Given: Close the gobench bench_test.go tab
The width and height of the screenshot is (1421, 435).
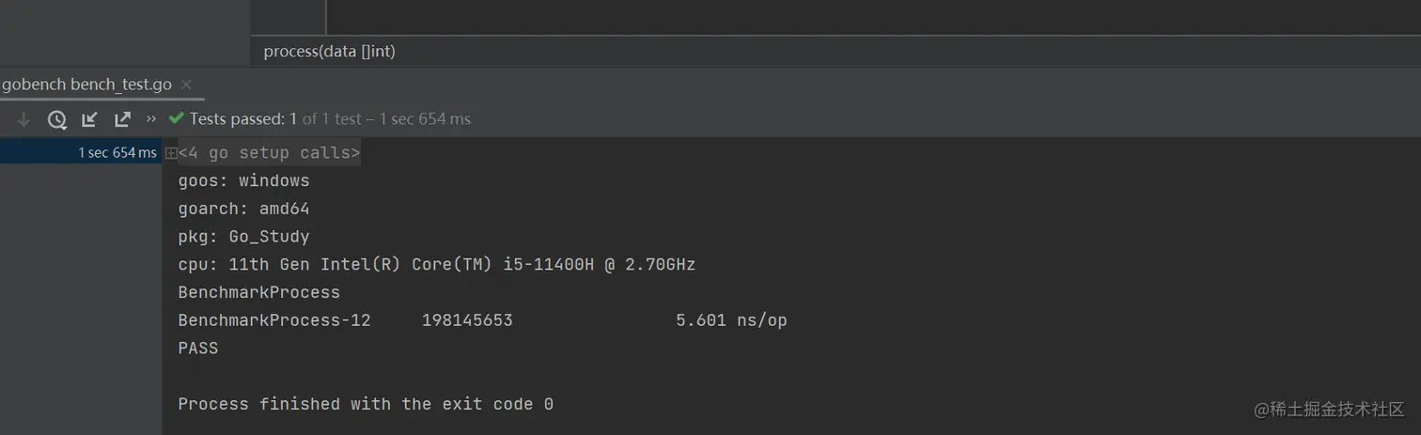Looking at the screenshot, I should point(186,85).
